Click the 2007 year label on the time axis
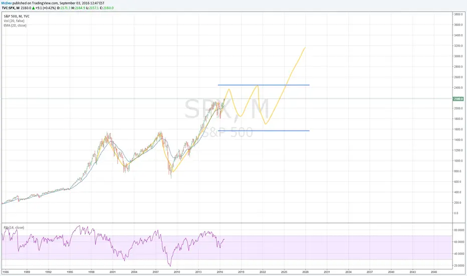 tap(155, 272)
